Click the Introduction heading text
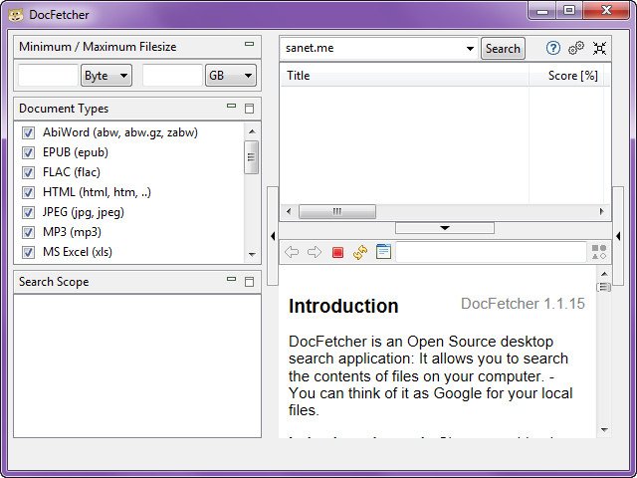 tap(343, 306)
